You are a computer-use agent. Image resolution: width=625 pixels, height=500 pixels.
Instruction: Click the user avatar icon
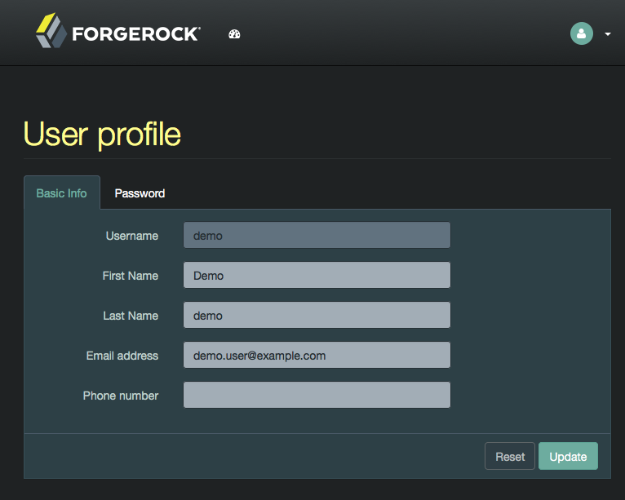click(582, 33)
